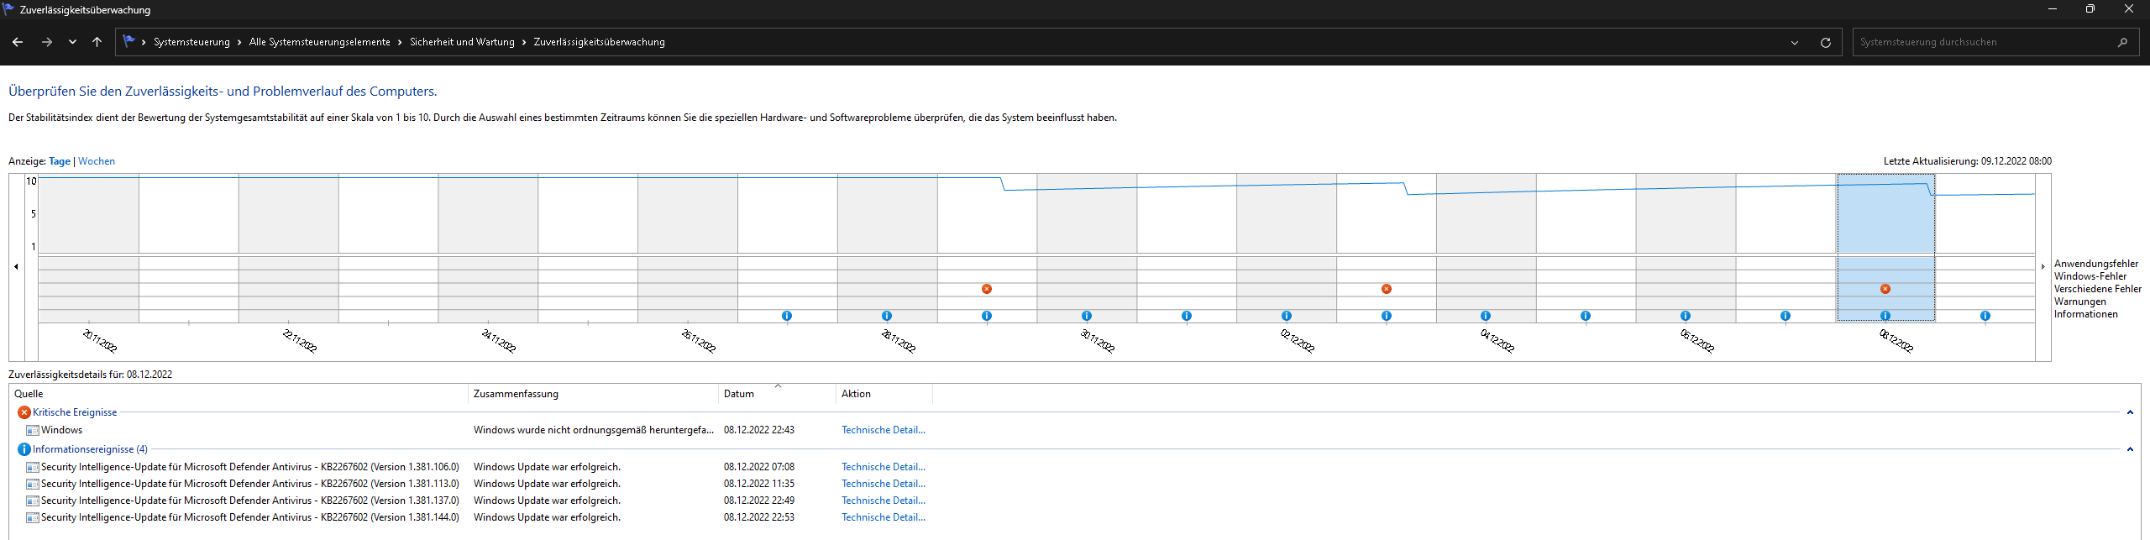
Task: Click the critical error icon on 08.12.2022
Action: tap(1885, 289)
